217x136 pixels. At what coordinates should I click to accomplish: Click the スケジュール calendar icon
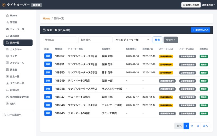coord(7,63)
